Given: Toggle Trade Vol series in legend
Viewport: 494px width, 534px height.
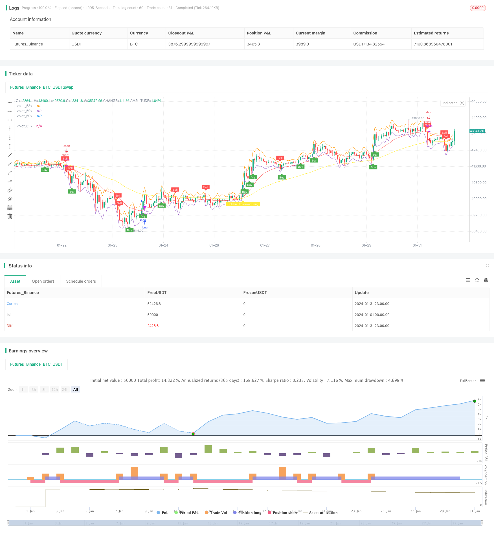Looking at the screenshot, I should click(x=216, y=513).
